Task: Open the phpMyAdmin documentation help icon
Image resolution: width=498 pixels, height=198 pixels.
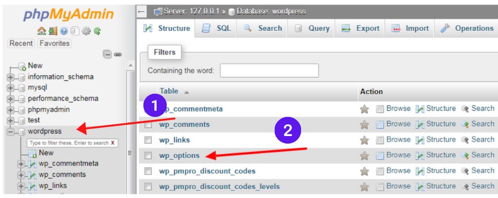Action: coord(64,31)
